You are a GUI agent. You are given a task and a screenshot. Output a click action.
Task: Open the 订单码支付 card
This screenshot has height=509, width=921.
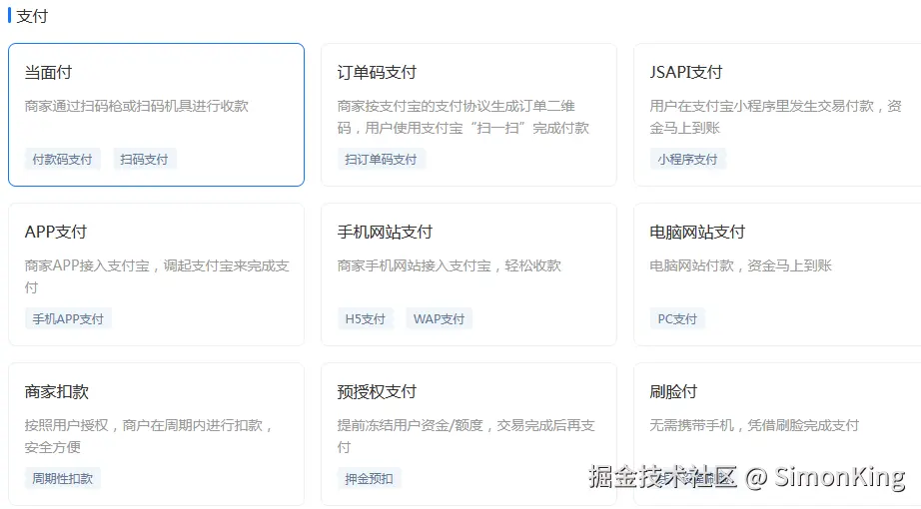coord(468,115)
